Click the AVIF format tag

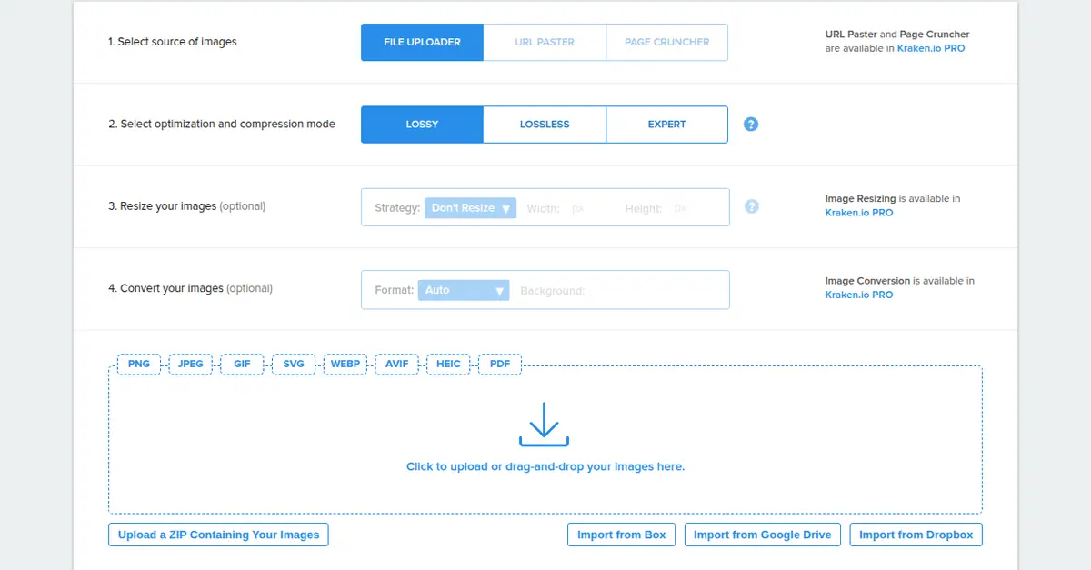397,364
